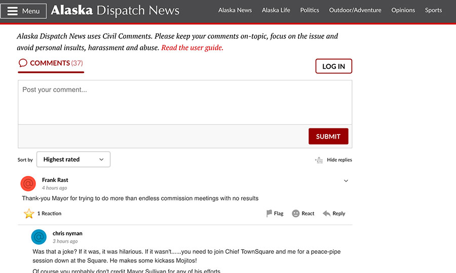Viewport: 456px width, 273px height.
Task: Expand options chevron on Frank Rast's comment
Action: [346, 181]
